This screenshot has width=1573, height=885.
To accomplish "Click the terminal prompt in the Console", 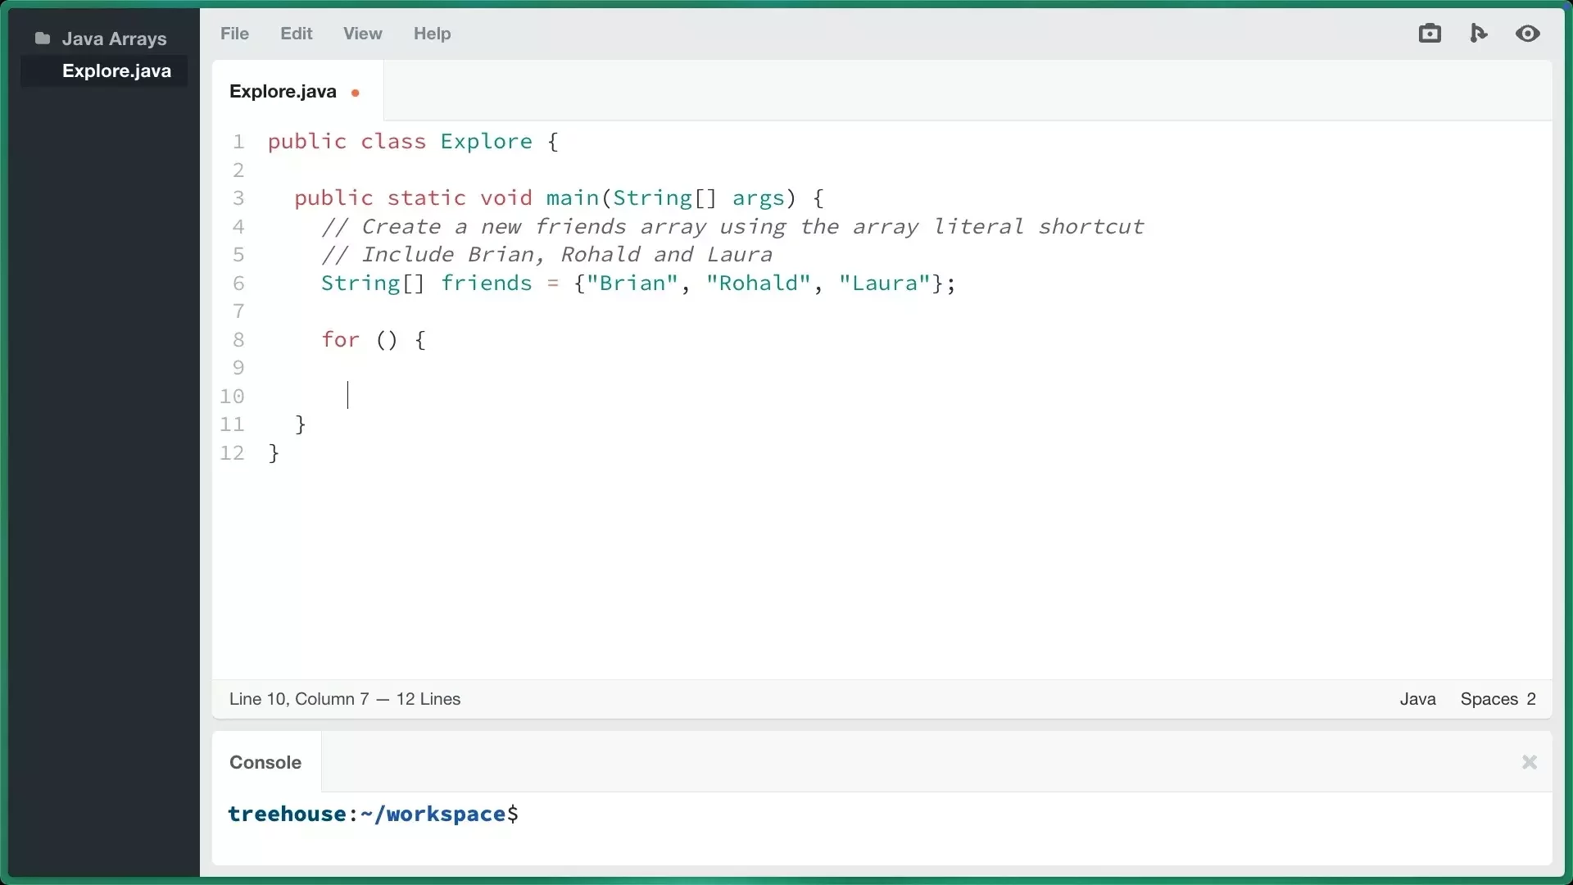I will pos(373,814).
